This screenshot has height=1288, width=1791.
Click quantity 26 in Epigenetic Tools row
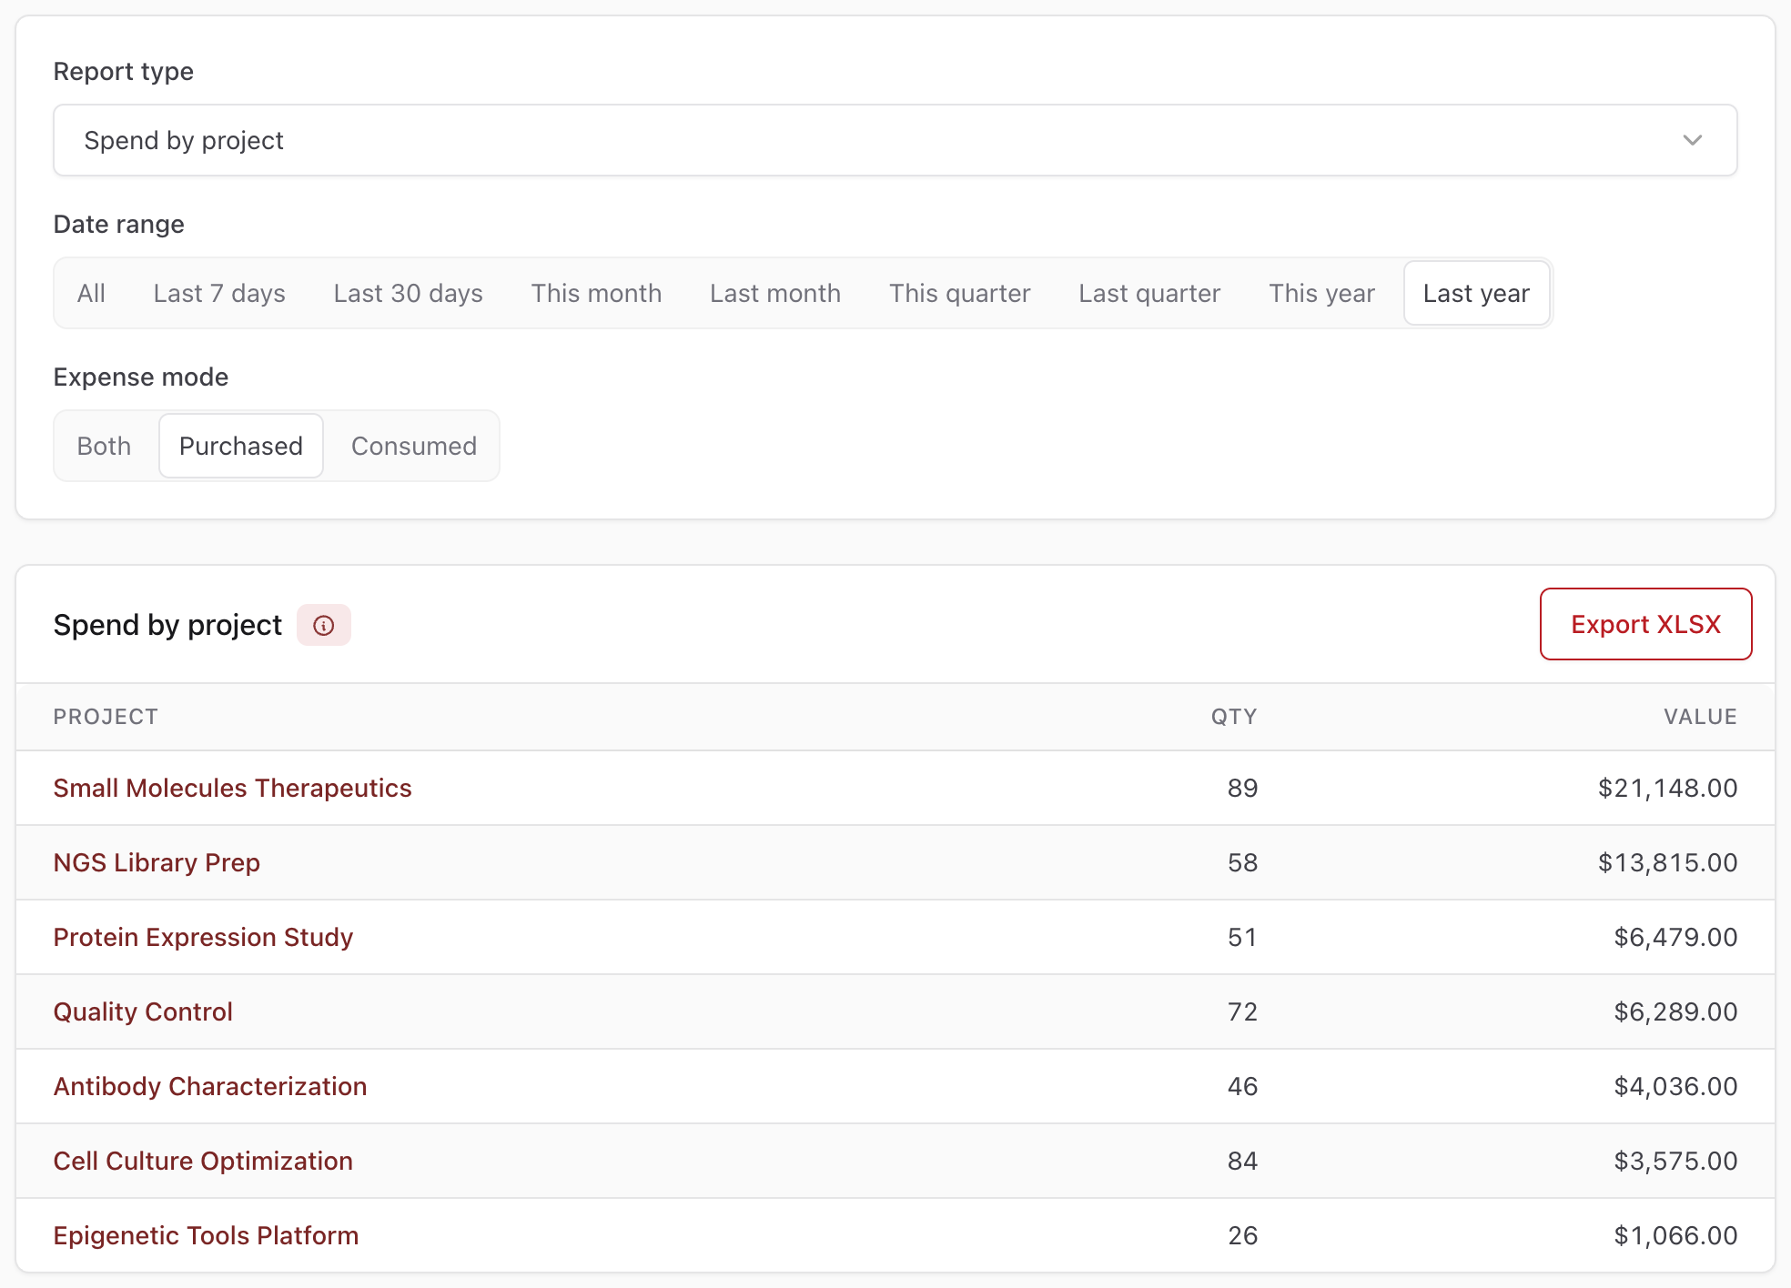(x=1242, y=1235)
